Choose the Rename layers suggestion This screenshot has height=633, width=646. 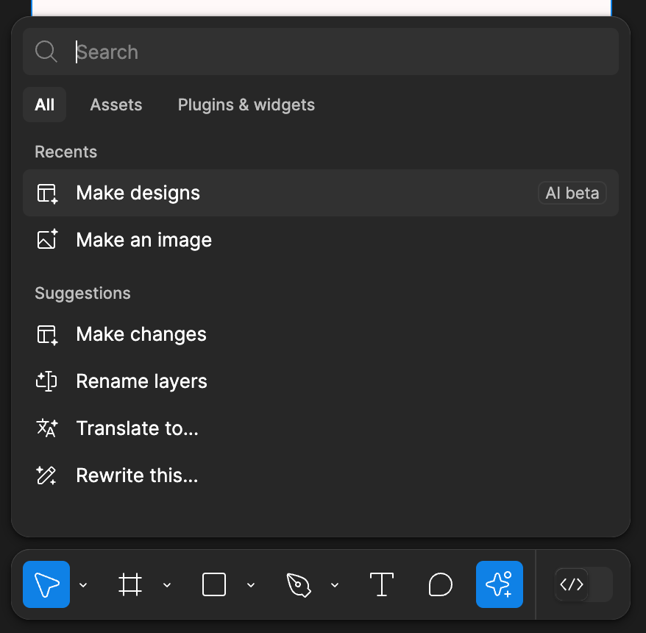(x=321, y=381)
